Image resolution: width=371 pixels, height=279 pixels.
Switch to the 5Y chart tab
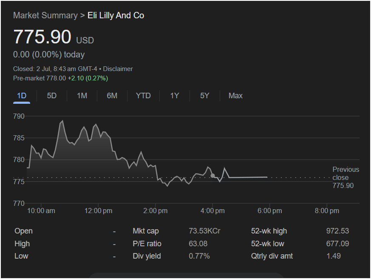pyautogui.click(x=205, y=96)
